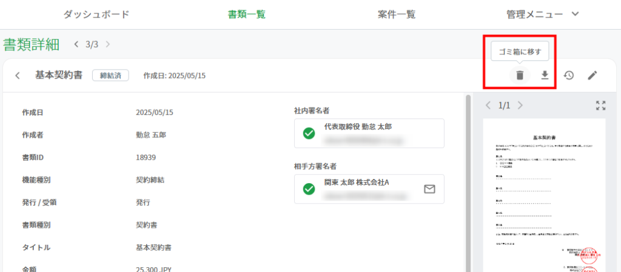Go to previous preview page of 1/1

click(x=489, y=106)
